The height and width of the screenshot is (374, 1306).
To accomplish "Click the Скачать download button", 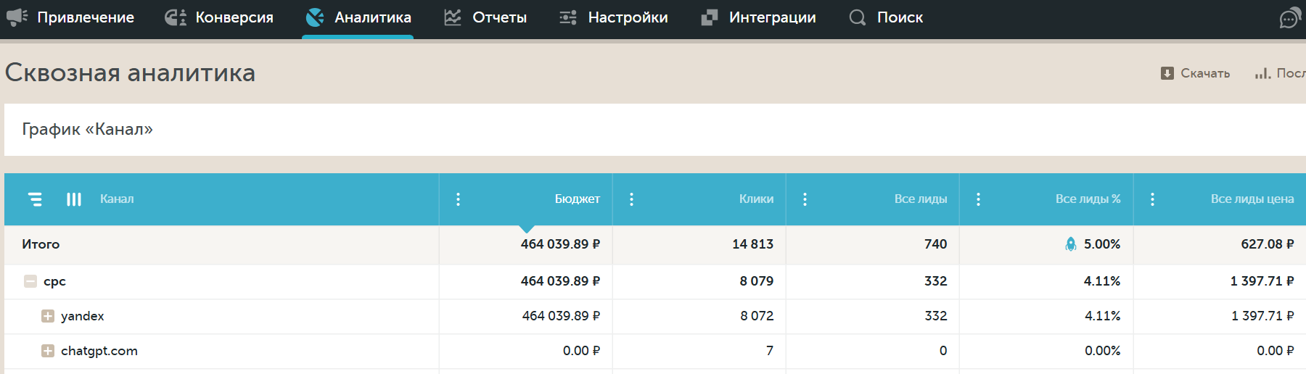I will tap(1195, 73).
